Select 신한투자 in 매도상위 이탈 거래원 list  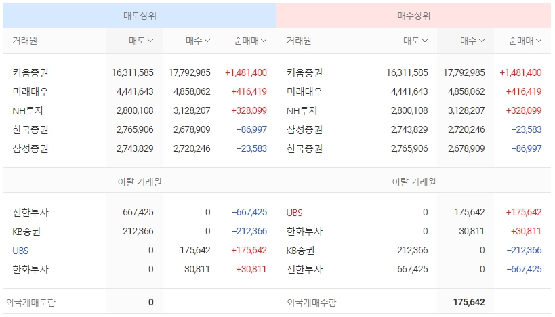pos(30,212)
